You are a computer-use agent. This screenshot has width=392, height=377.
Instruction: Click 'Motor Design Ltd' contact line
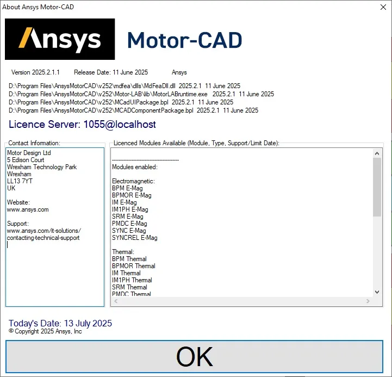29,153
